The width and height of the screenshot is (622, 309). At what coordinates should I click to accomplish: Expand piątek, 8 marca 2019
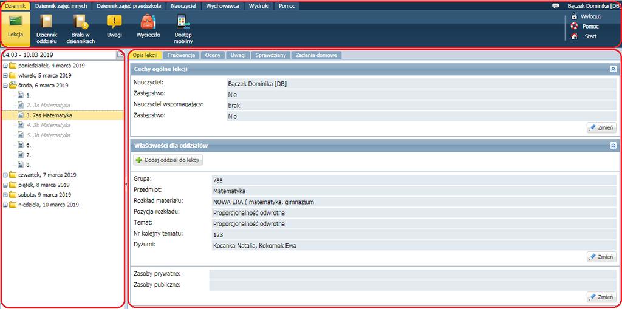click(x=5, y=185)
